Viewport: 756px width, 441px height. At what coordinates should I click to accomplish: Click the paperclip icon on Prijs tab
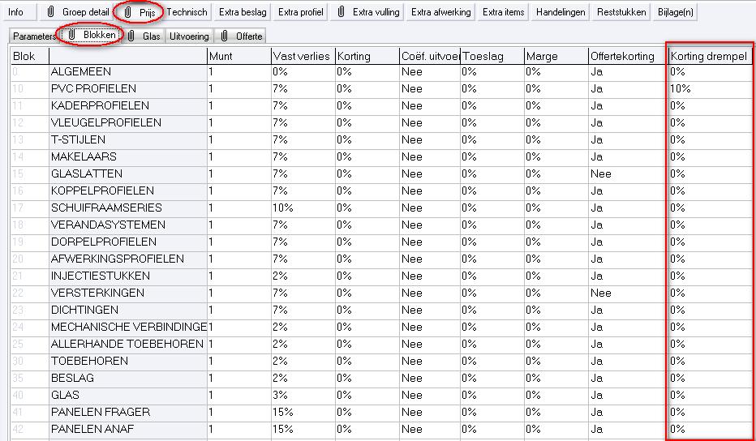coord(128,12)
